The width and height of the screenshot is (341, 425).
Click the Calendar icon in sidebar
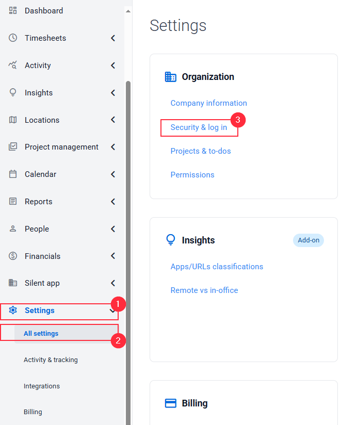pos(13,174)
